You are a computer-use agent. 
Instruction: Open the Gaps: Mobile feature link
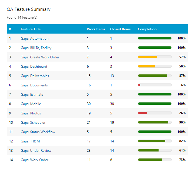coord(31,104)
